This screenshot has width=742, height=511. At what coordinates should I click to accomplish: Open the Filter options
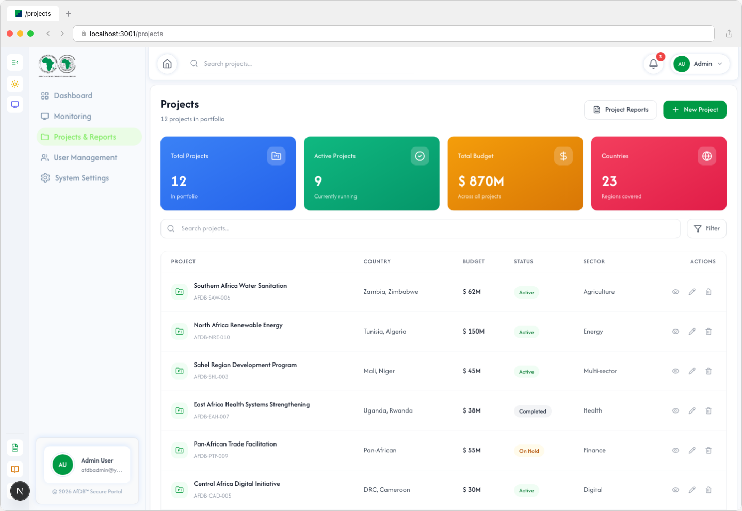pos(706,228)
